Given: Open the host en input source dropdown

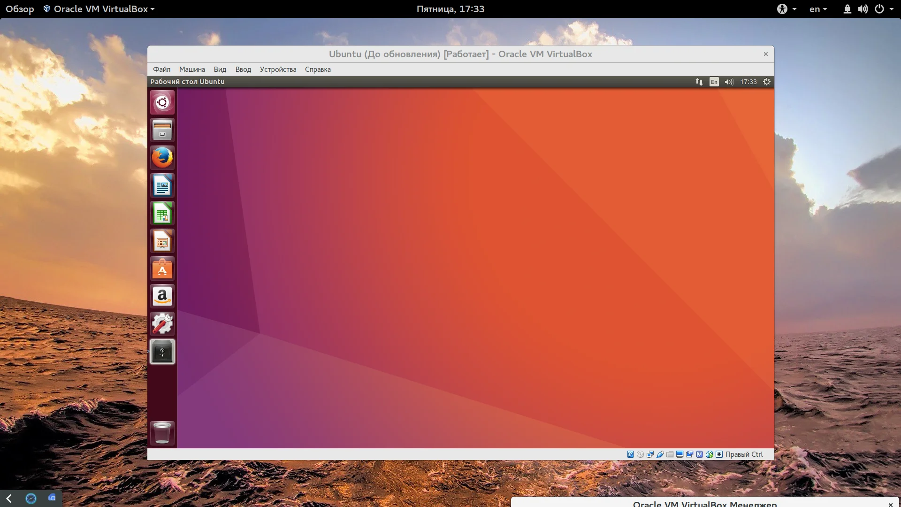Looking at the screenshot, I should (818, 9).
